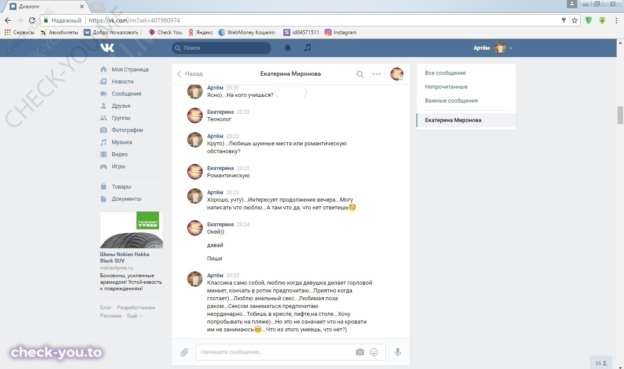This screenshot has height=369, width=624.
Task: Click the microphone voice message icon
Action: coord(397,352)
